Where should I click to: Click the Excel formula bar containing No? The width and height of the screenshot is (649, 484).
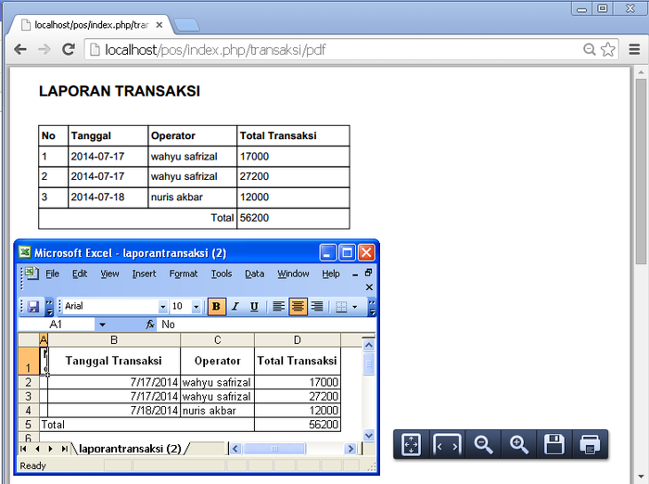[x=267, y=325]
